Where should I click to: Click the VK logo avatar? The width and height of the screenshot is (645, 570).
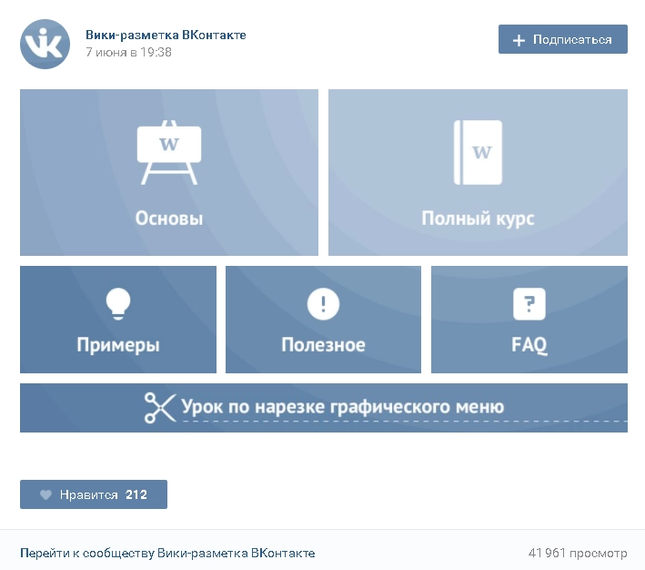tap(45, 44)
